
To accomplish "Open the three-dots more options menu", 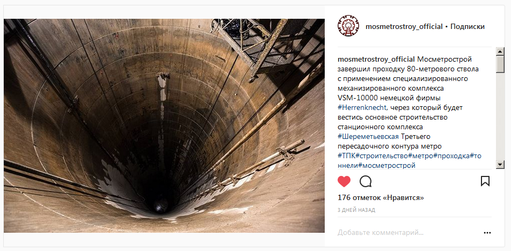I will [x=487, y=233].
